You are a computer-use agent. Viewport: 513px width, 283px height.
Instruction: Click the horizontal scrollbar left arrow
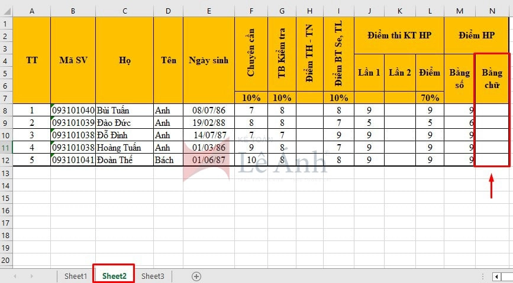tap(496, 276)
